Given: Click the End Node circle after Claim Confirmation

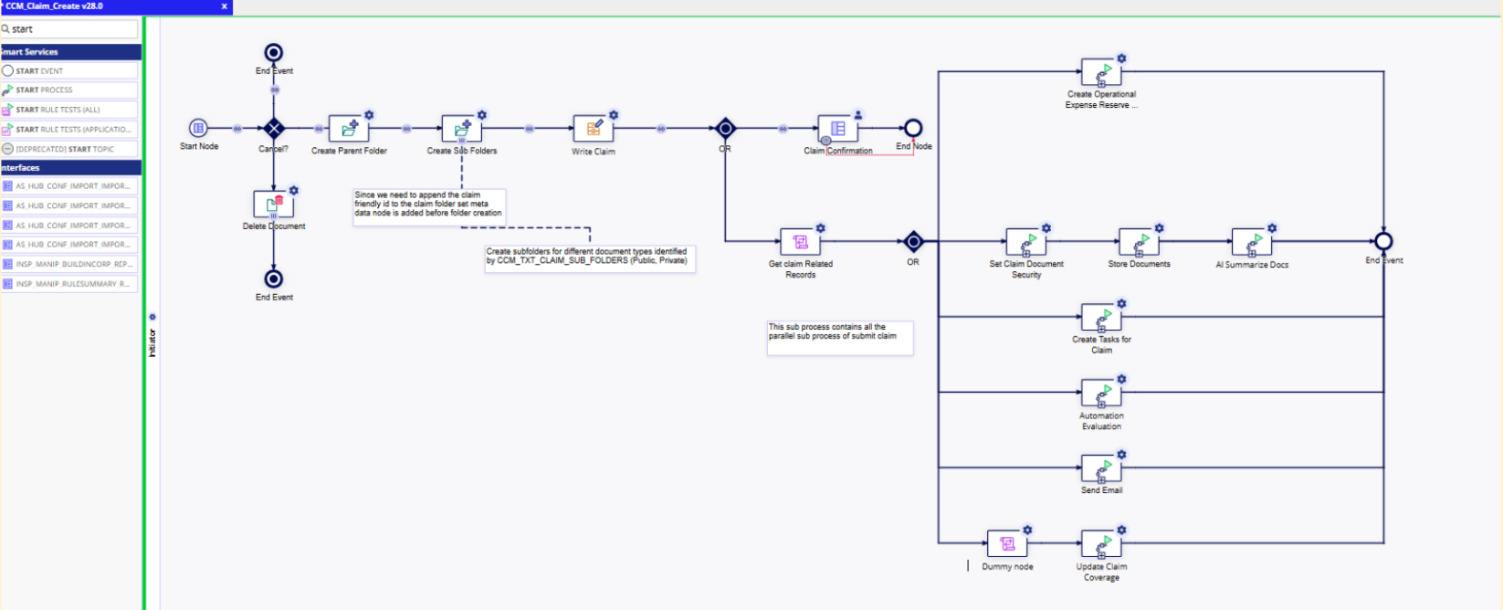Looking at the screenshot, I should pos(913,129).
